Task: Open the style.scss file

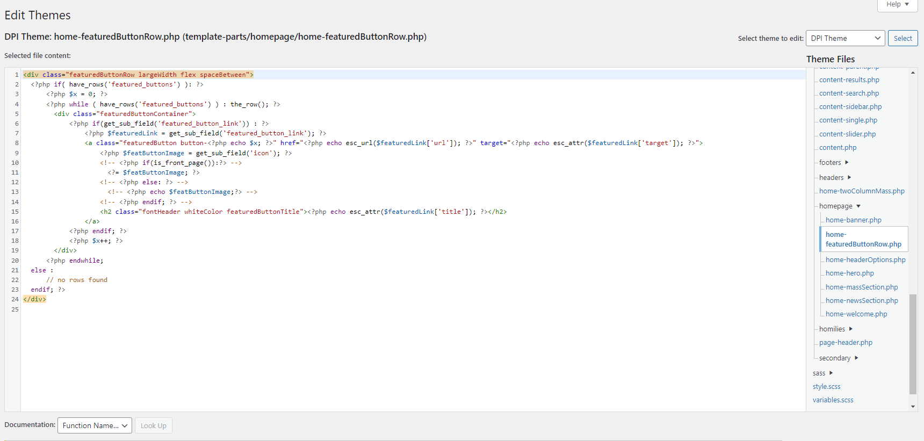Action: 826,386
